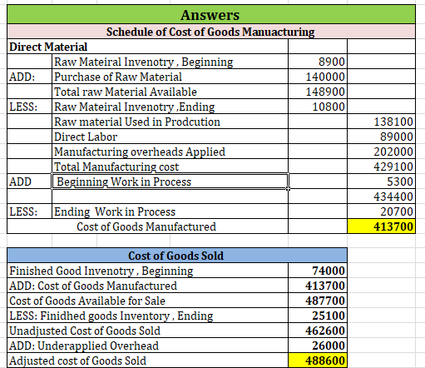
Task: Select 'Raw Mateiral Invenotry ,Ending' cell
Action: pyautogui.click(x=170, y=107)
